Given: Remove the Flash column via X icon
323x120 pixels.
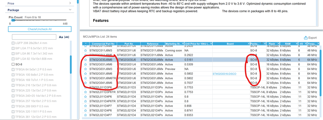Looking at the screenshot, I should click(279, 44).
